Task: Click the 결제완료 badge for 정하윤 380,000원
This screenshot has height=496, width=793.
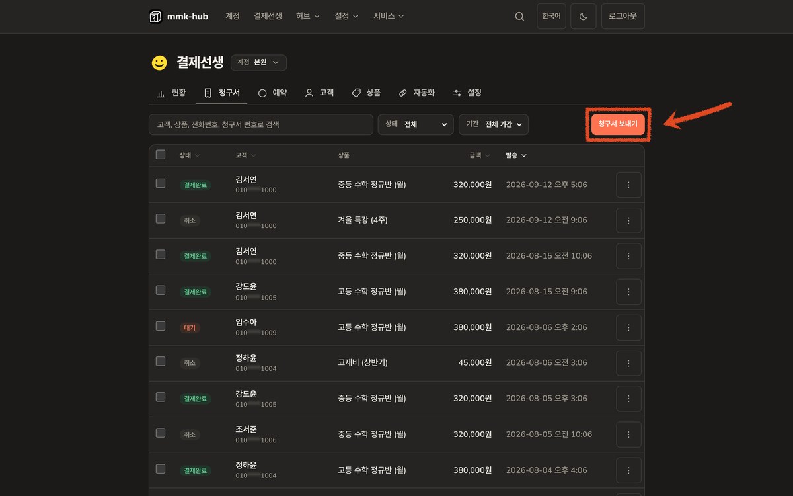Action: tap(196, 470)
